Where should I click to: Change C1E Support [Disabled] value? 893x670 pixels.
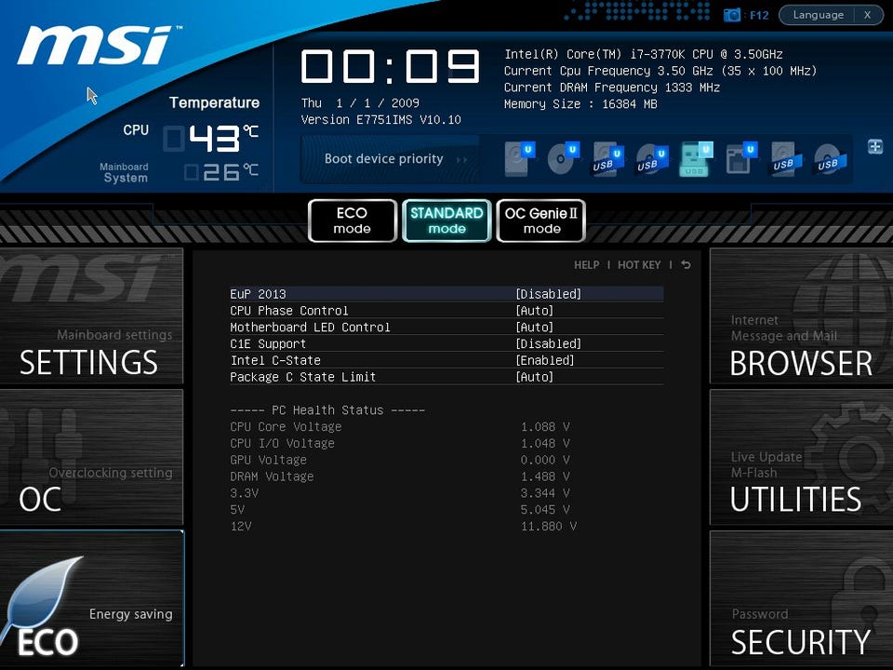pos(549,343)
